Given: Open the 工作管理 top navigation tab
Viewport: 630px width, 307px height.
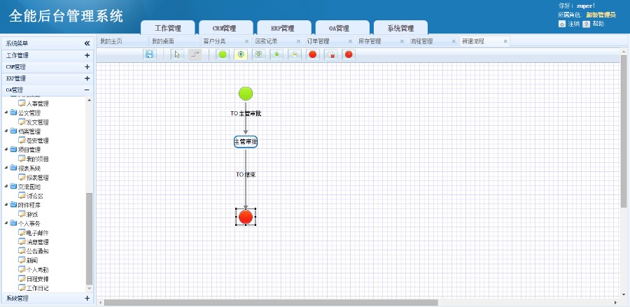Looking at the screenshot, I should click(168, 28).
